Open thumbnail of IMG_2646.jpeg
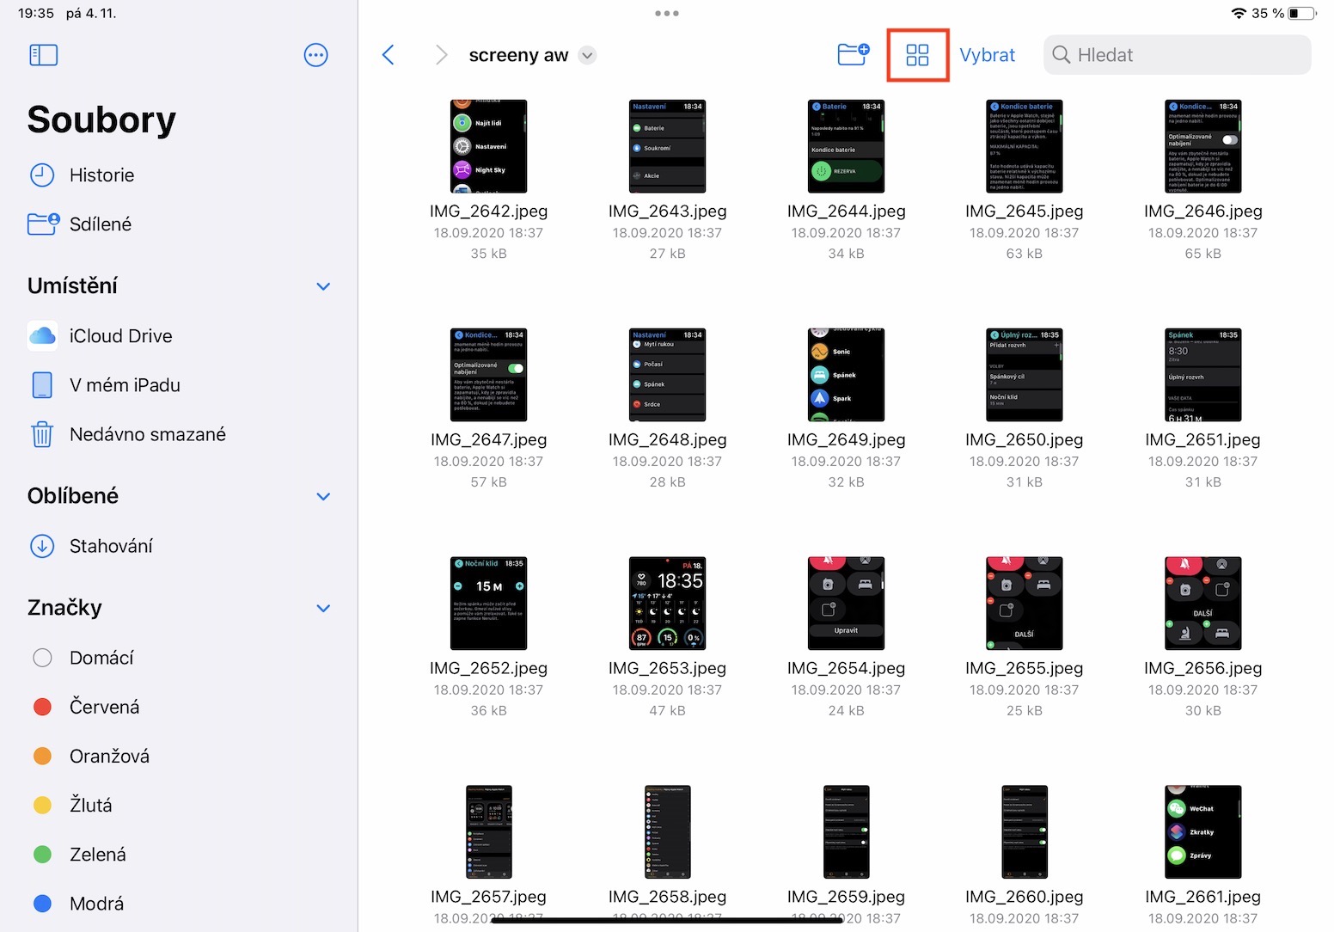Screen dimensions: 1334x932 click(x=1202, y=146)
